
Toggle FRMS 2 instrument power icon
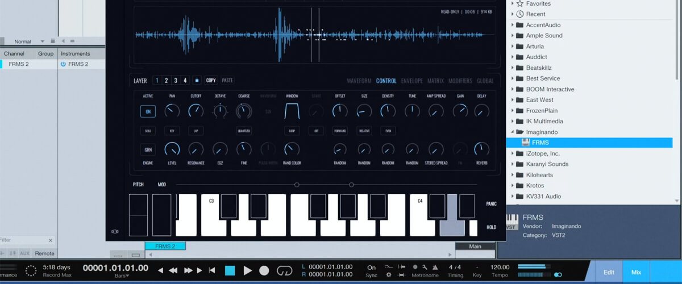click(63, 64)
